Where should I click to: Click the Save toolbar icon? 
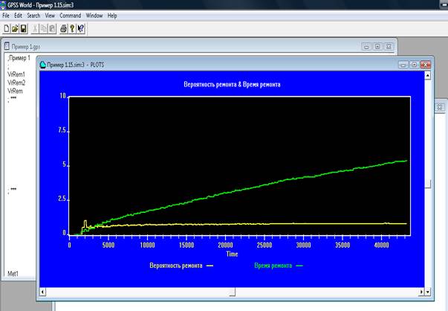(24, 28)
